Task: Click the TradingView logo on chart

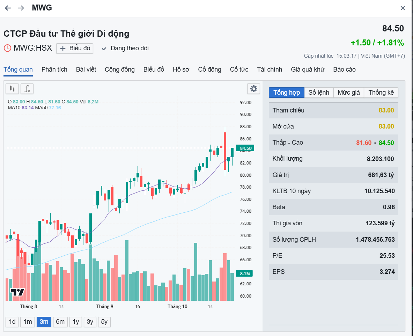Action: pos(17,292)
